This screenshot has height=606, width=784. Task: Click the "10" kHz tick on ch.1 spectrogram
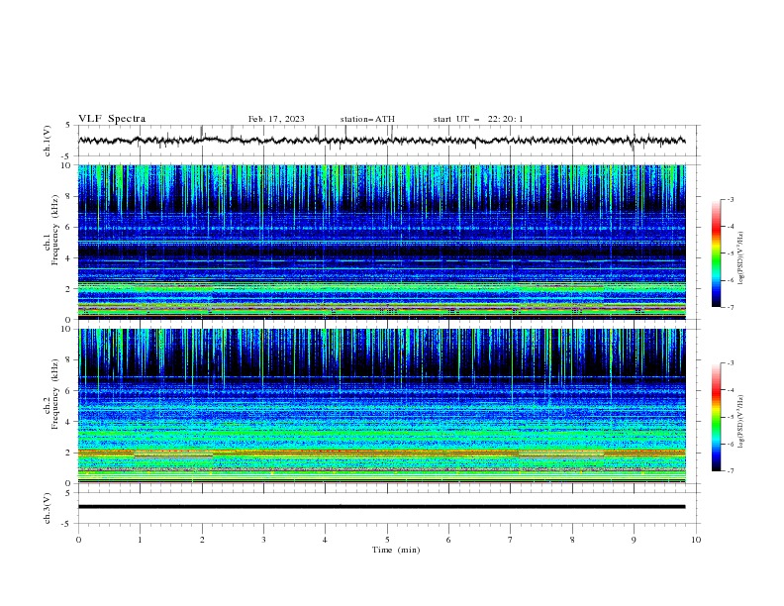[66, 165]
